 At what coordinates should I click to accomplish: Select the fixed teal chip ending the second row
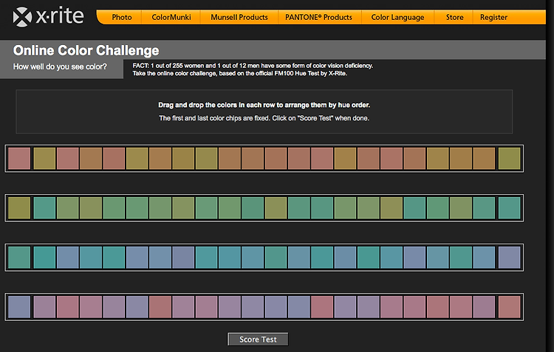click(510, 208)
